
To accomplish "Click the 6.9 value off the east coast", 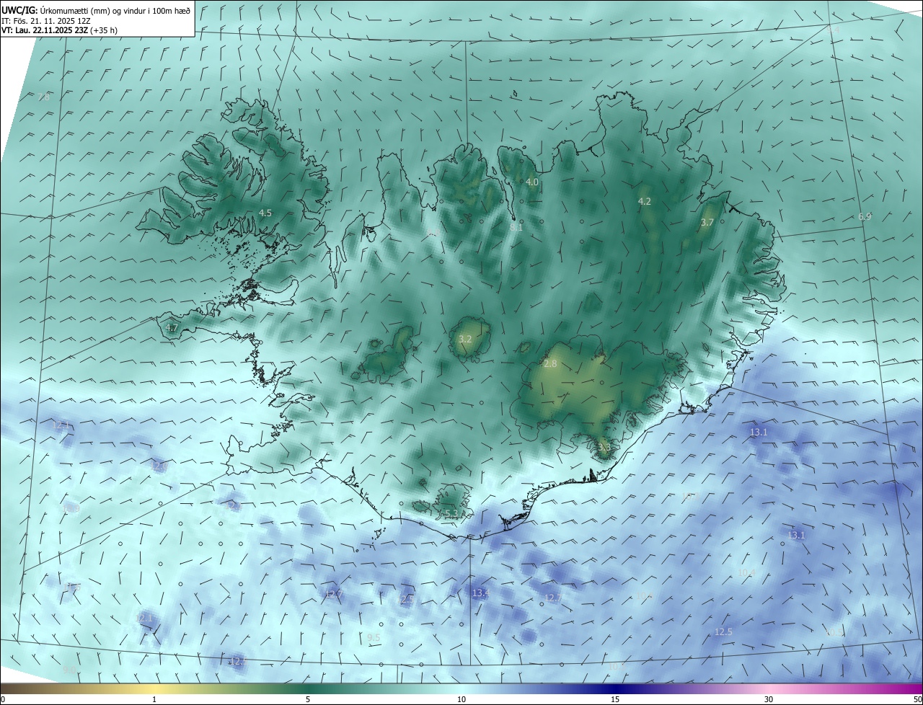I will (865, 216).
